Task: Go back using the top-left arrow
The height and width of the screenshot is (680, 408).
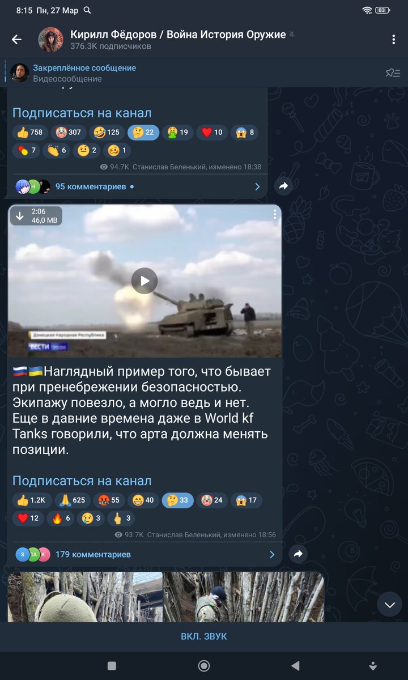Action: pyautogui.click(x=16, y=39)
